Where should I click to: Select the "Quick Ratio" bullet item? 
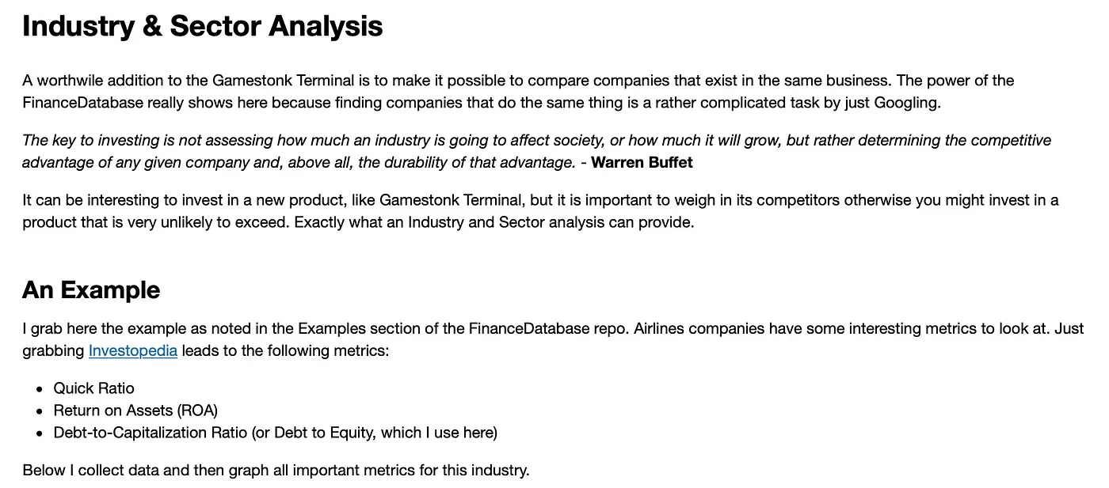tap(93, 388)
